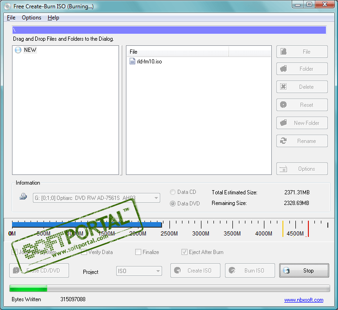Click the Reset disc icon
The width and height of the screenshot is (338, 310).
coord(284,105)
